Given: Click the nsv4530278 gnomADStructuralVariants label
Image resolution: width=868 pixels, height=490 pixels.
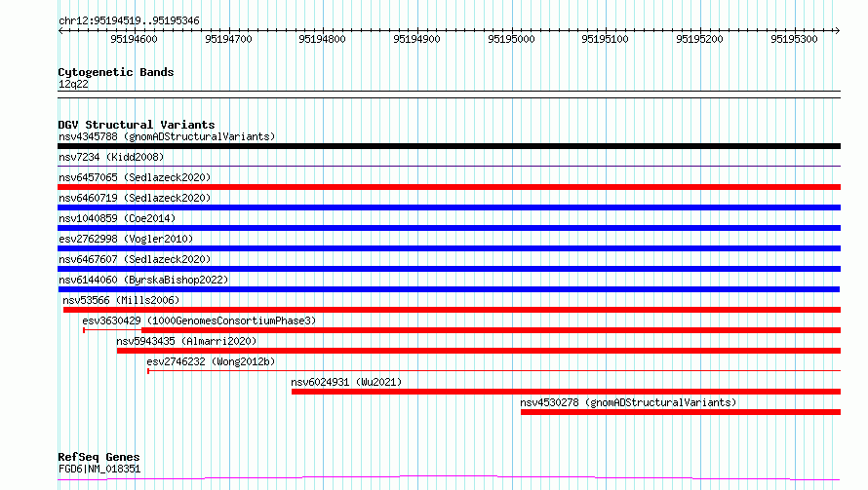Looking at the screenshot, I should pos(628,402).
